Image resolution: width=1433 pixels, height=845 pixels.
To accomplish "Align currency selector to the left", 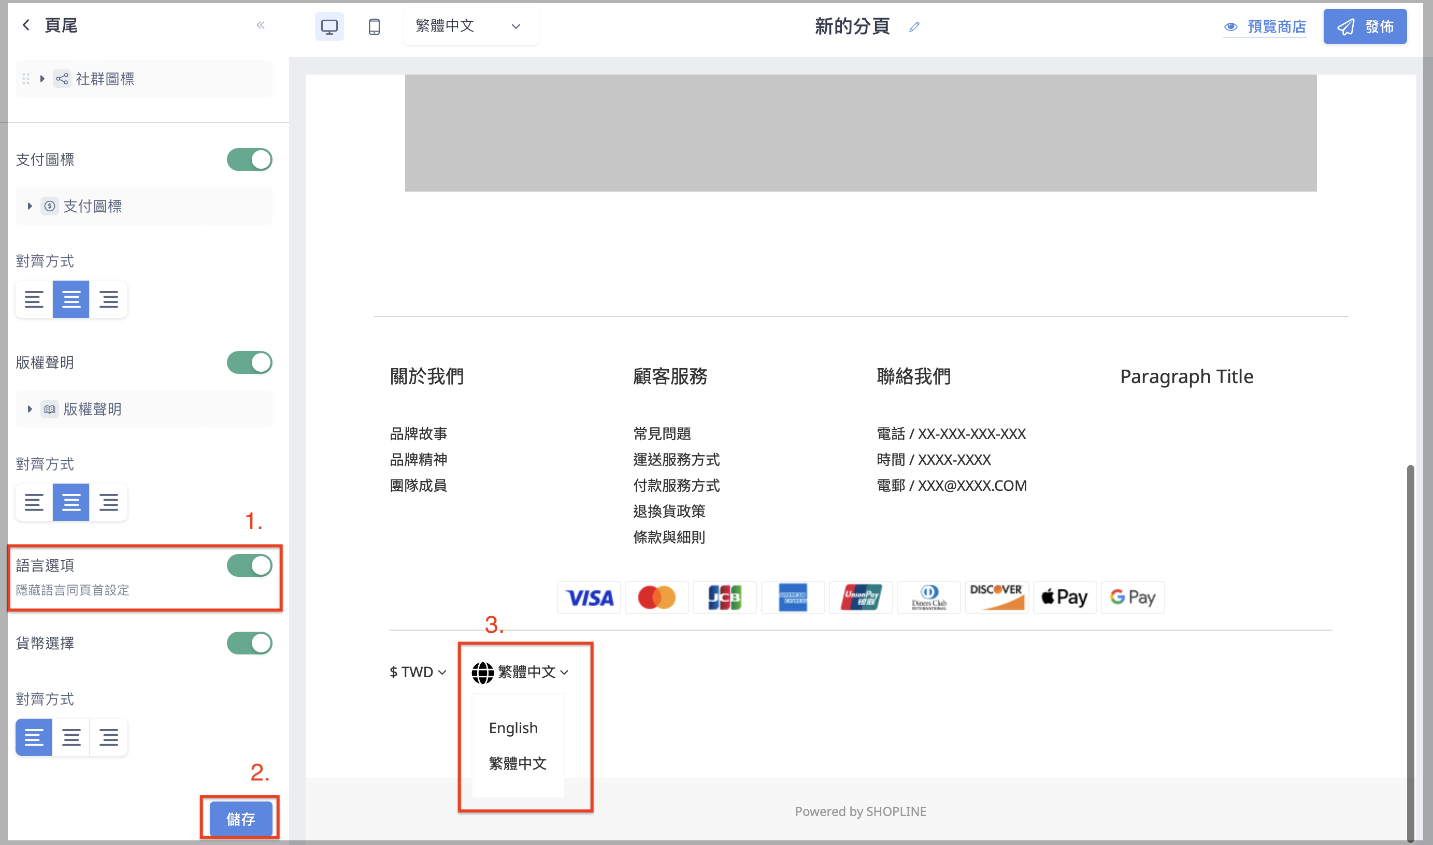I will coord(34,737).
